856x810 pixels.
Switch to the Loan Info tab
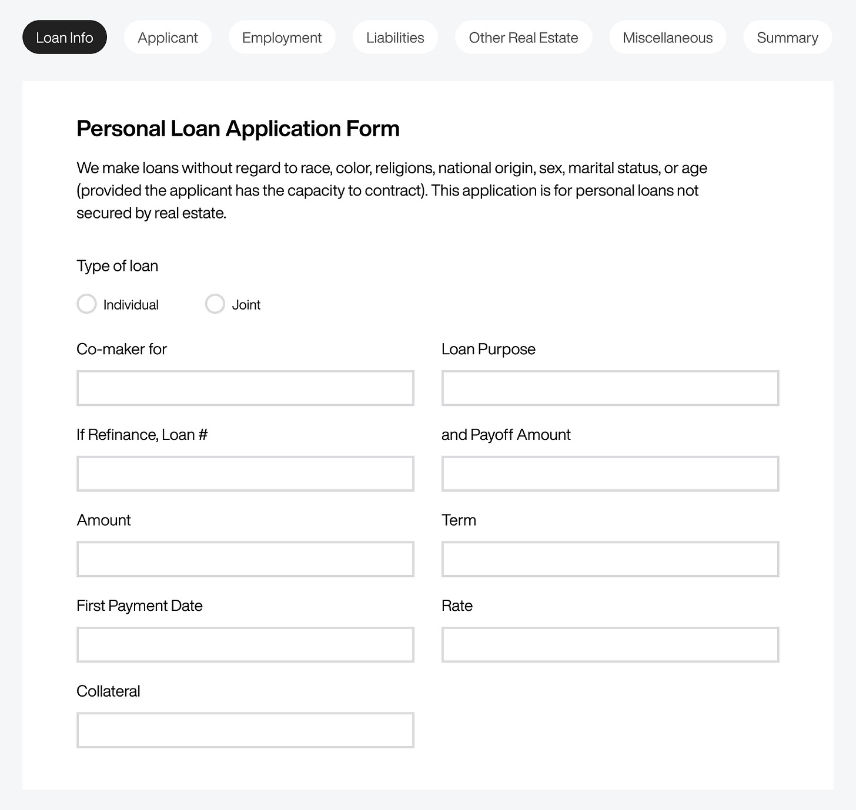tap(65, 38)
